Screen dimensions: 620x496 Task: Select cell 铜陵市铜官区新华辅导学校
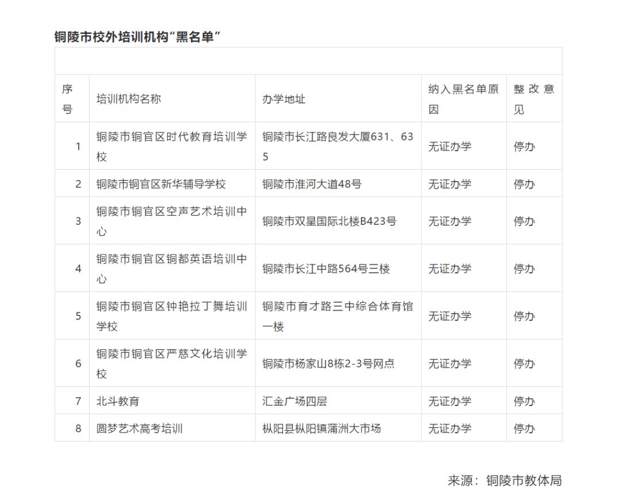click(172, 183)
